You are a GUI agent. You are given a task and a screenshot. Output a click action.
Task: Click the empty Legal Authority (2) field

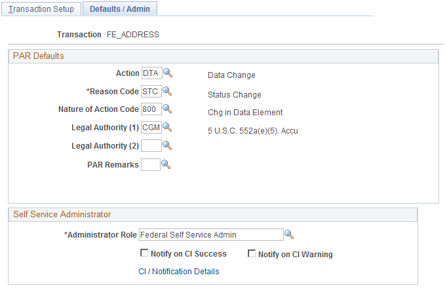[150, 145]
